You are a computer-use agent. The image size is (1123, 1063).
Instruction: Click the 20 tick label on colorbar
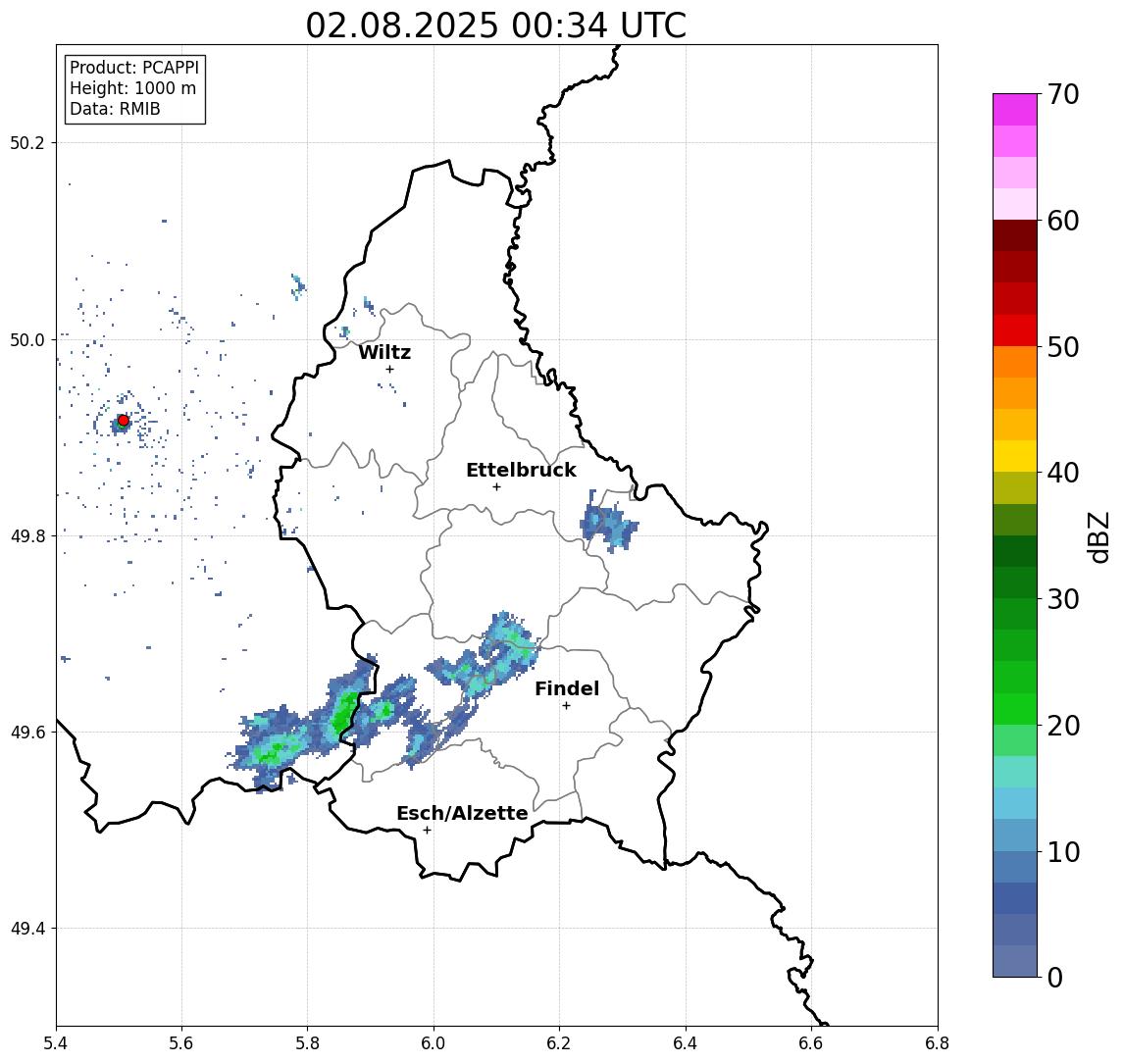pos(1062,725)
